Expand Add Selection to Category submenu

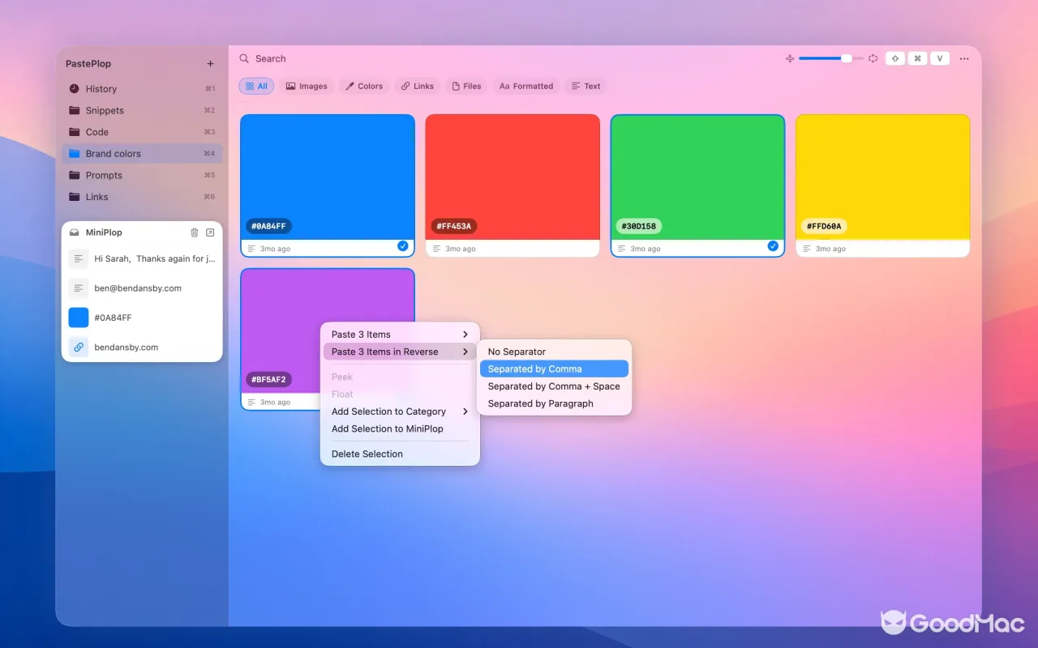point(400,411)
